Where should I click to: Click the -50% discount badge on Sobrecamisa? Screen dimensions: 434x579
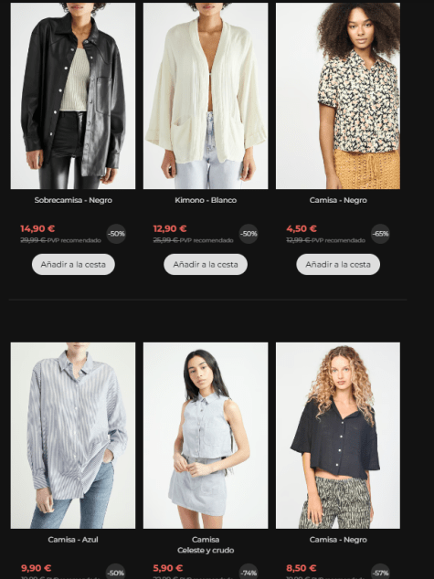(x=116, y=234)
